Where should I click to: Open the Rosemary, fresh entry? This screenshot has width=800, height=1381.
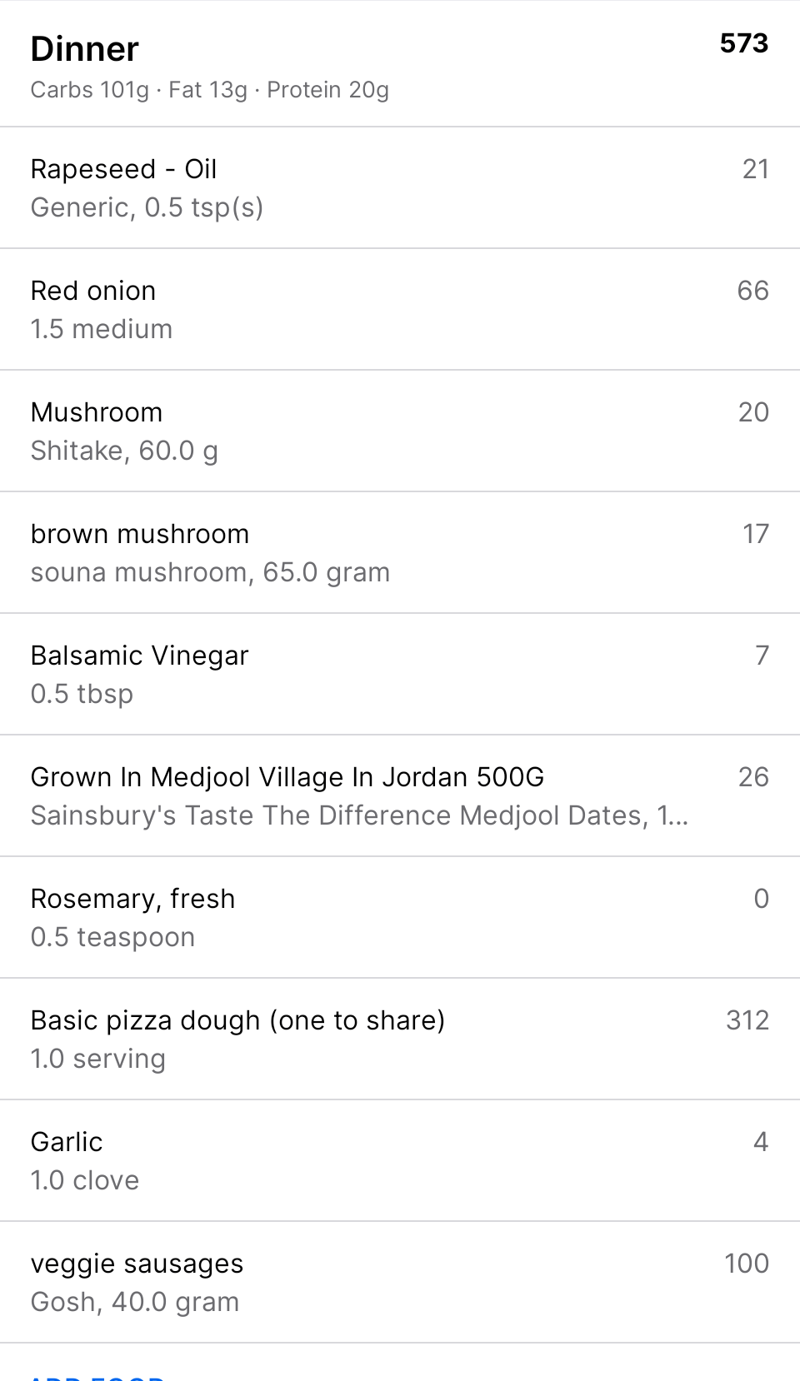coord(133,899)
